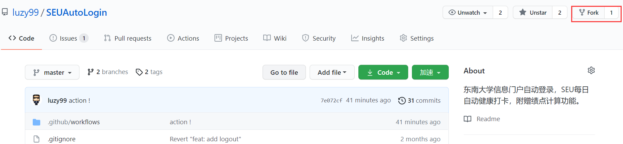Open the 加速 dropdown menu
The image size is (623, 144).
pyautogui.click(x=430, y=72)
